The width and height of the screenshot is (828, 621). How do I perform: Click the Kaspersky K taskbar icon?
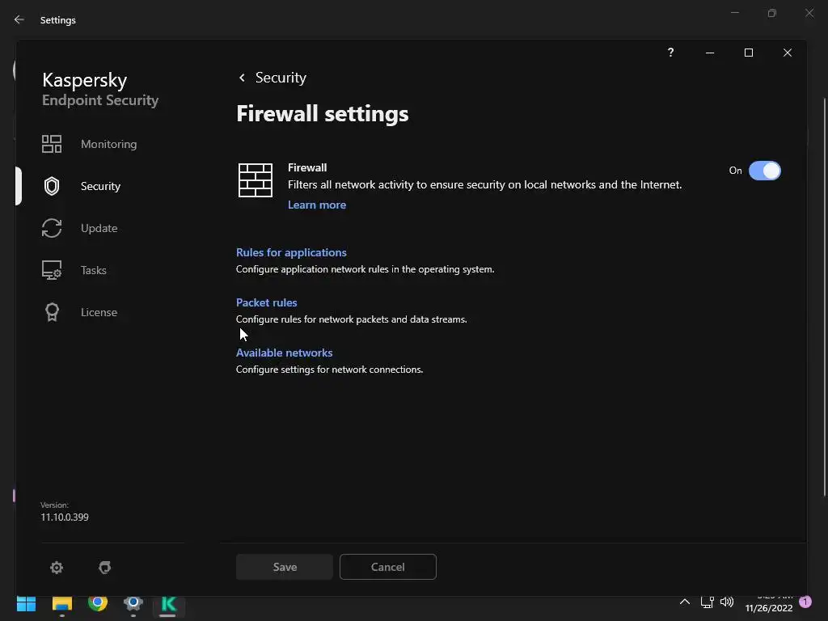(x=168, y=603)
